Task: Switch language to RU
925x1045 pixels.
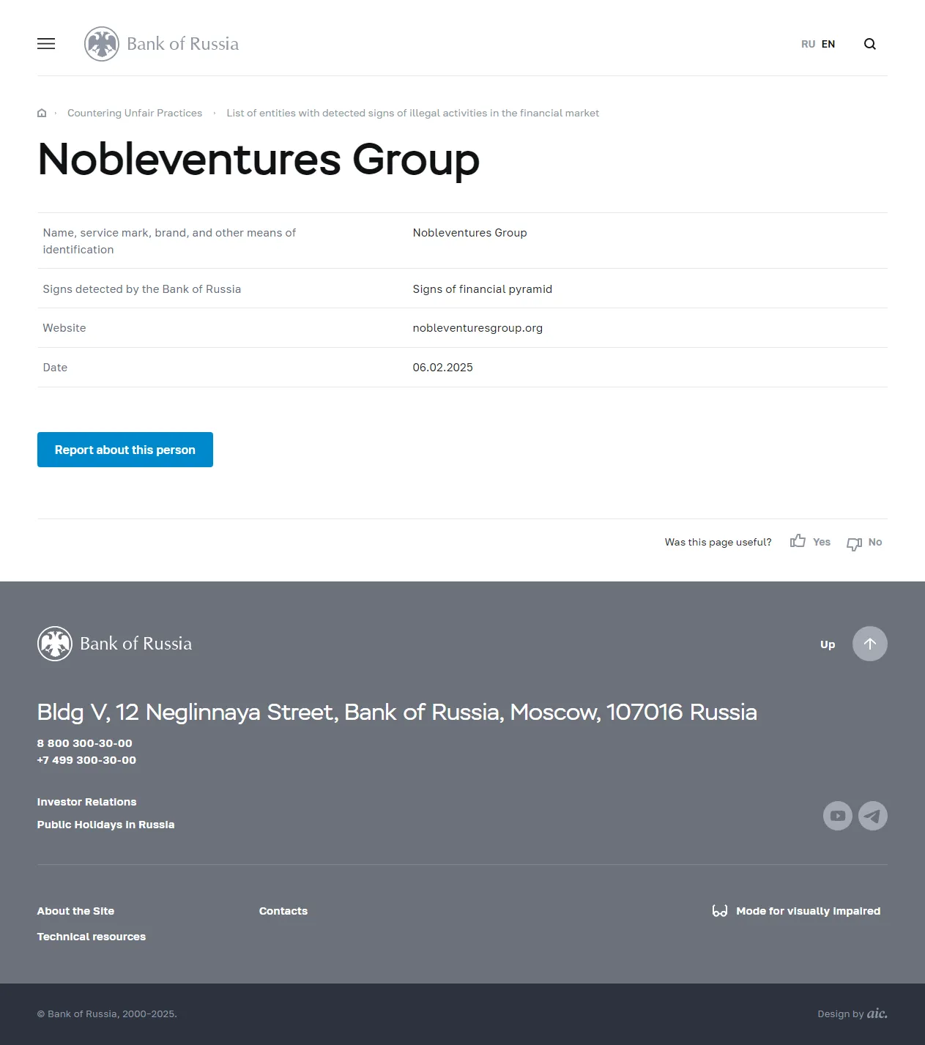Action: [x=808, y=44]
